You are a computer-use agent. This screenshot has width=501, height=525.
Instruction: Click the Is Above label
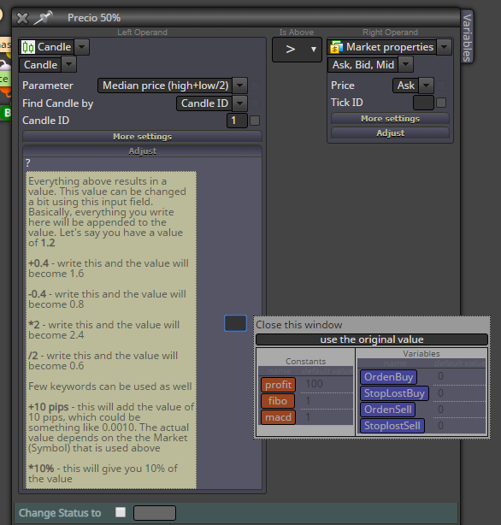[x=297, y=32]
